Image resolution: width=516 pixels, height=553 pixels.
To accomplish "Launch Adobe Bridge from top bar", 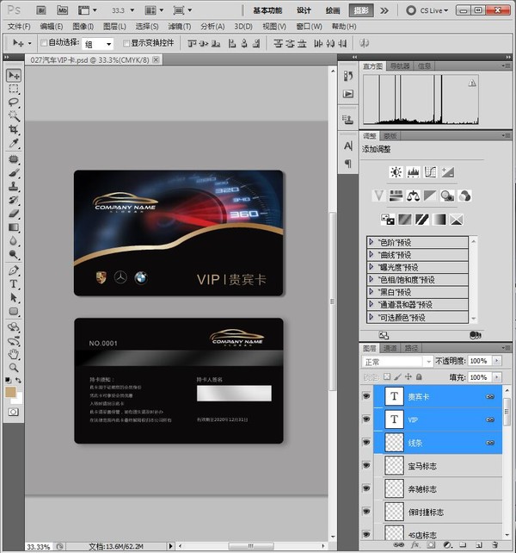I will [x=41, y=10].
